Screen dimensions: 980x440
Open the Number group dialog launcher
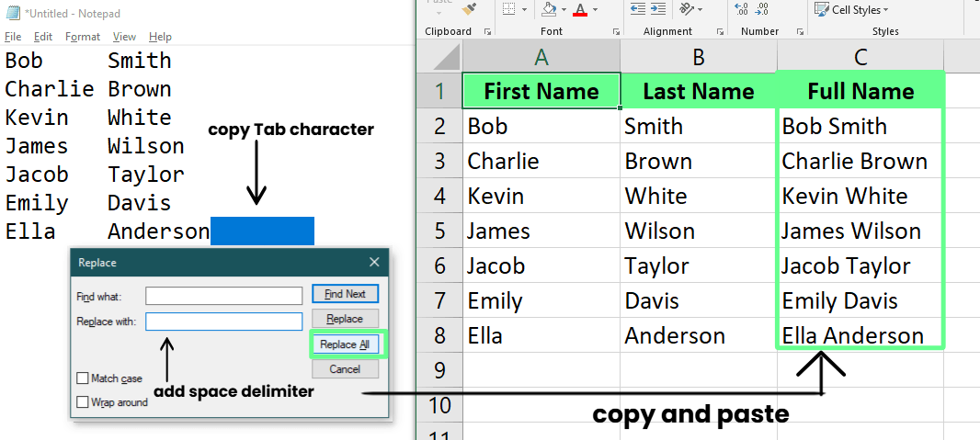pyautogui.click(x=799, y=31)
